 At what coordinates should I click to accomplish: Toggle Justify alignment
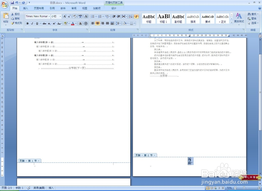[x=107, y=23]
